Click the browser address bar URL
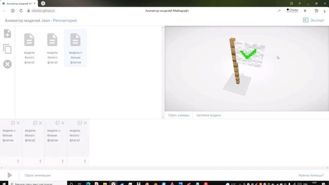Viewport: 329px width, 185px height. point(43,11)
